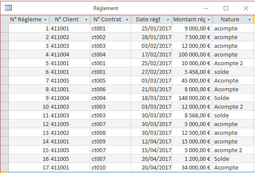Click the amount 12 500,00 €
255x173 pixels.
point(192,133)
